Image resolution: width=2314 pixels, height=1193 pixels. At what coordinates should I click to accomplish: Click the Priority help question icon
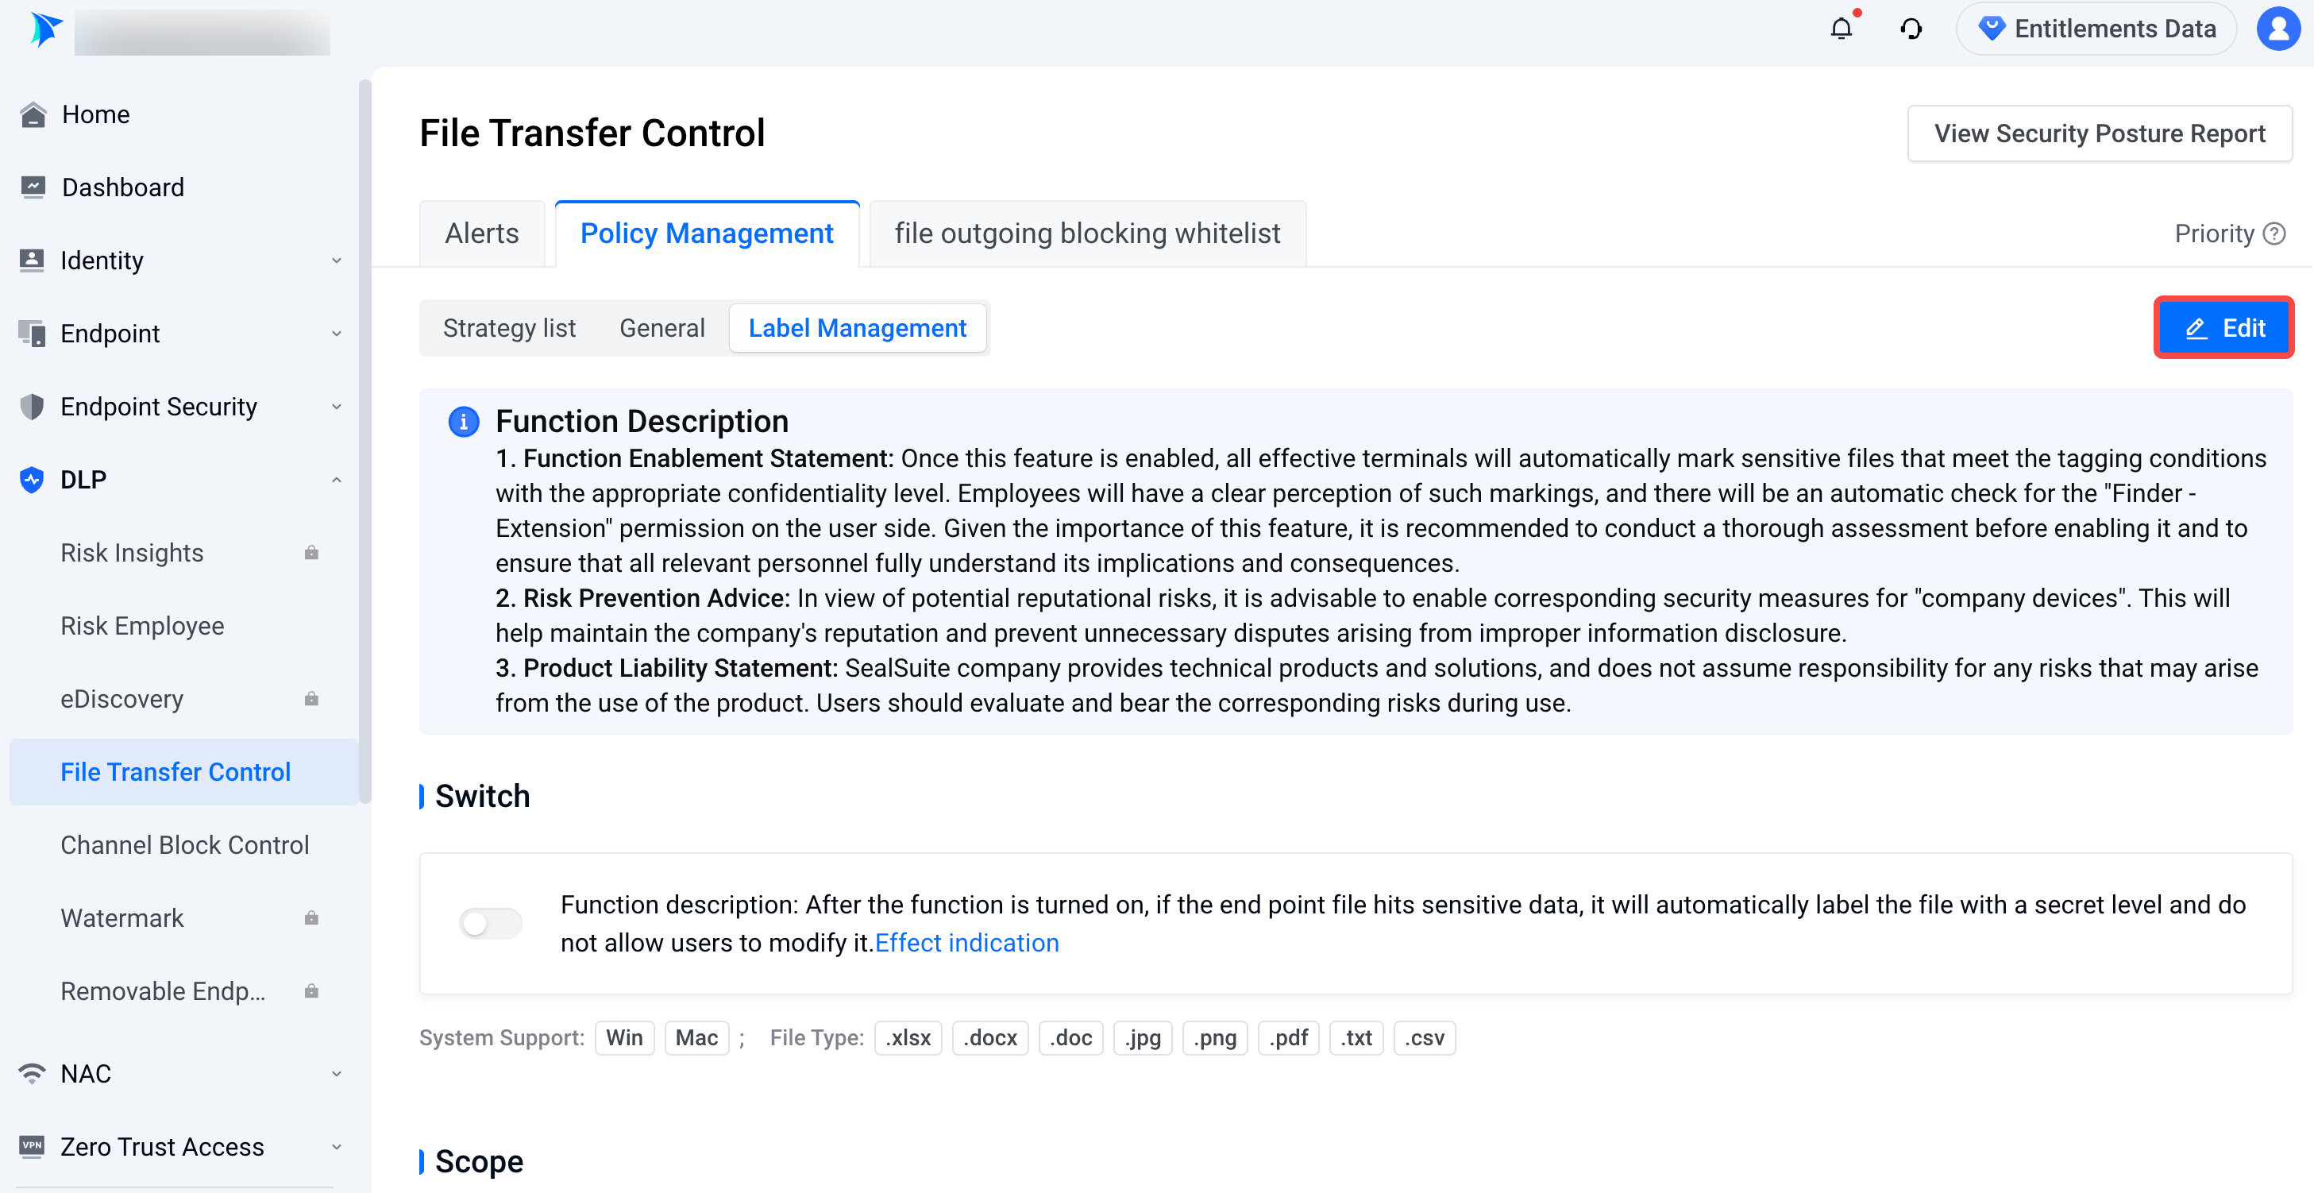pyautogui.click(x=2274, y=234)
